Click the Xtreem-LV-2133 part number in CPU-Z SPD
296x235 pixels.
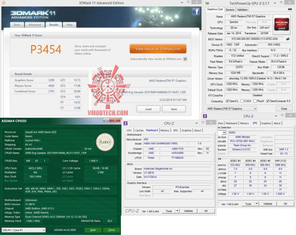pos(243,150)
